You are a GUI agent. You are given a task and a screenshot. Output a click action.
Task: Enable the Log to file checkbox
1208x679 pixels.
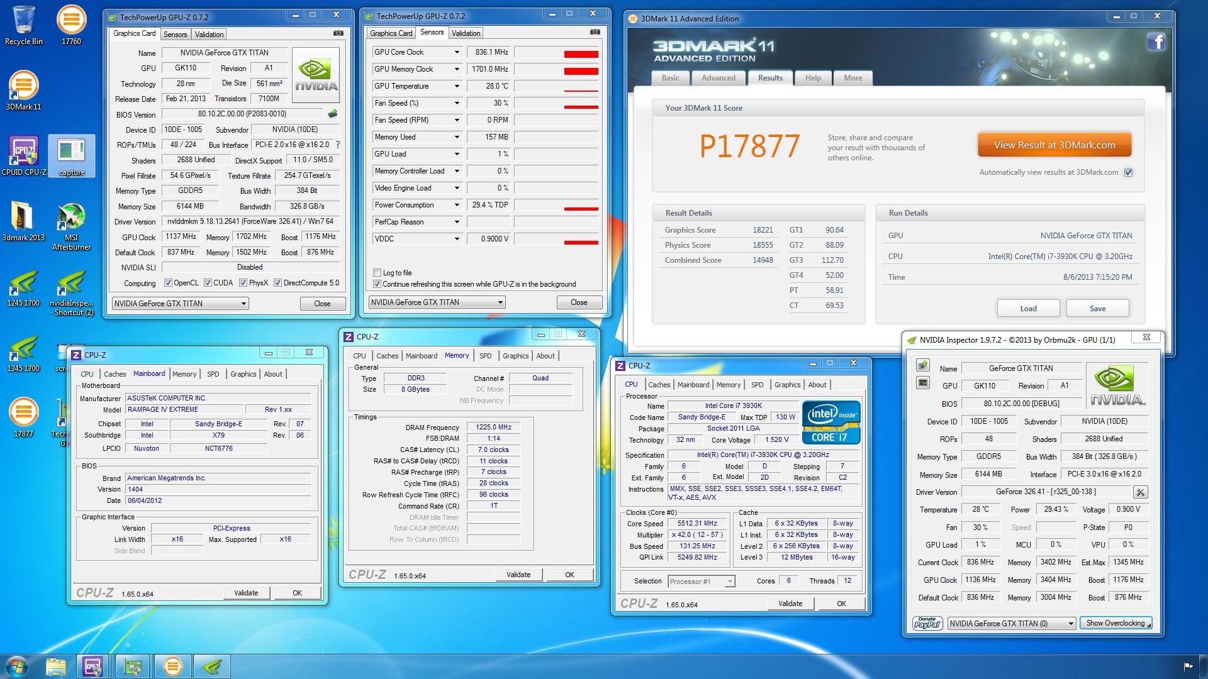377,273
